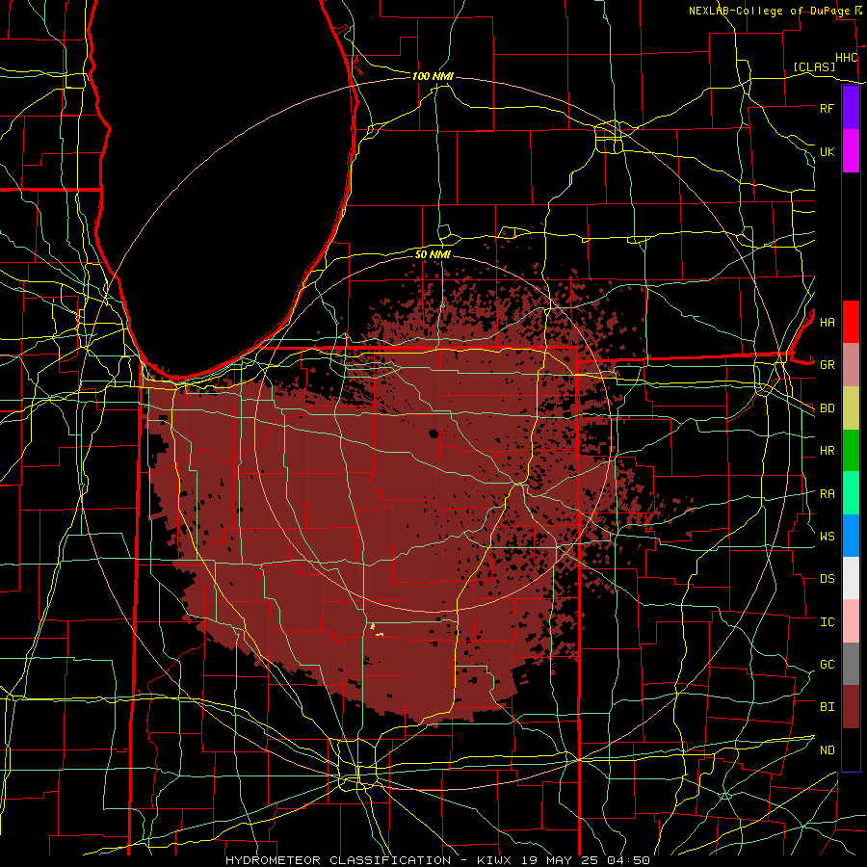Click the light green RA legend swatch
The image size is (867, 867).
[x=851, y=493]
